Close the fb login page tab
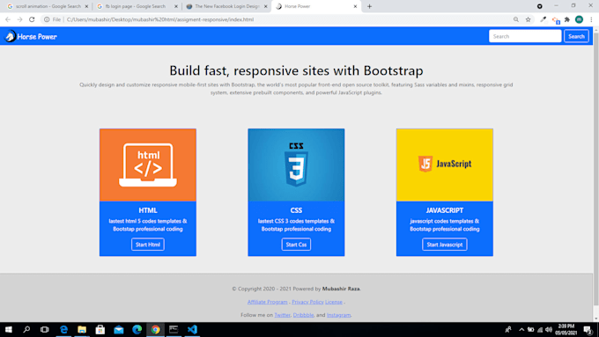Image resolution: width=599 pixels, height=337 pixels. pos(176,6)
